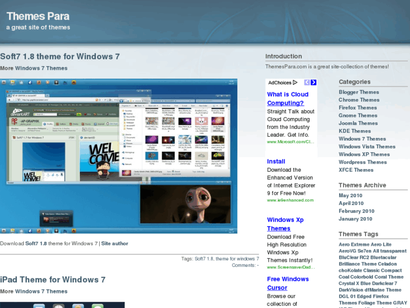Browse Windows XP Themes category
The image size is (410, 308).
point(364,155)
